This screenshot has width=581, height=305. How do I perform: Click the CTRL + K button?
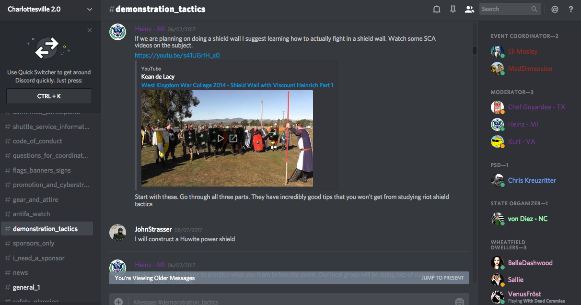point(49,96)
